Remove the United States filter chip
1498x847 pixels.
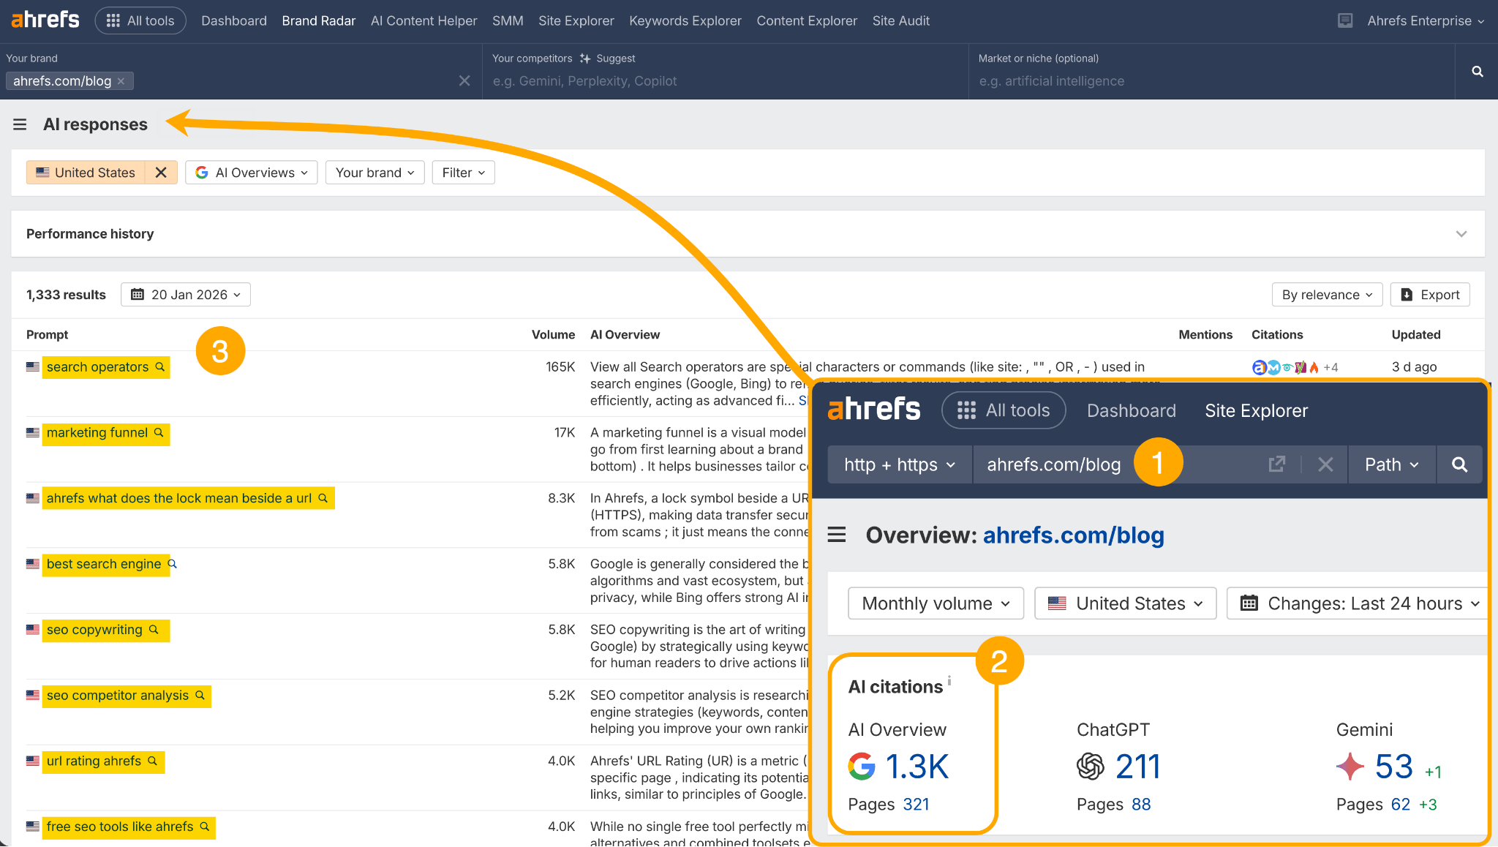[x=161, y=172]
